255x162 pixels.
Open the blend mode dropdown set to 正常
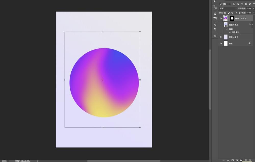[x=228, y=8]
